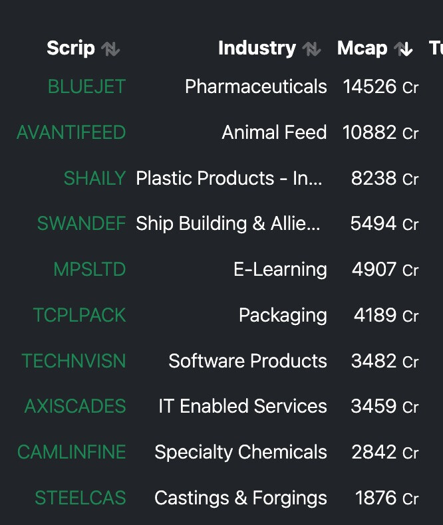Viewport: 443px width, 525px height.
Task: Open the STEELCAS scrip link
Action: tap(80, 498)
